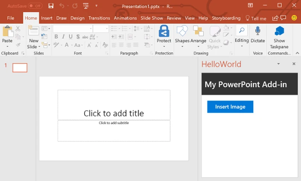Click the Clear All Formatting icon
The width and height of the screenshot is (301, 181).
click(105, 45)
